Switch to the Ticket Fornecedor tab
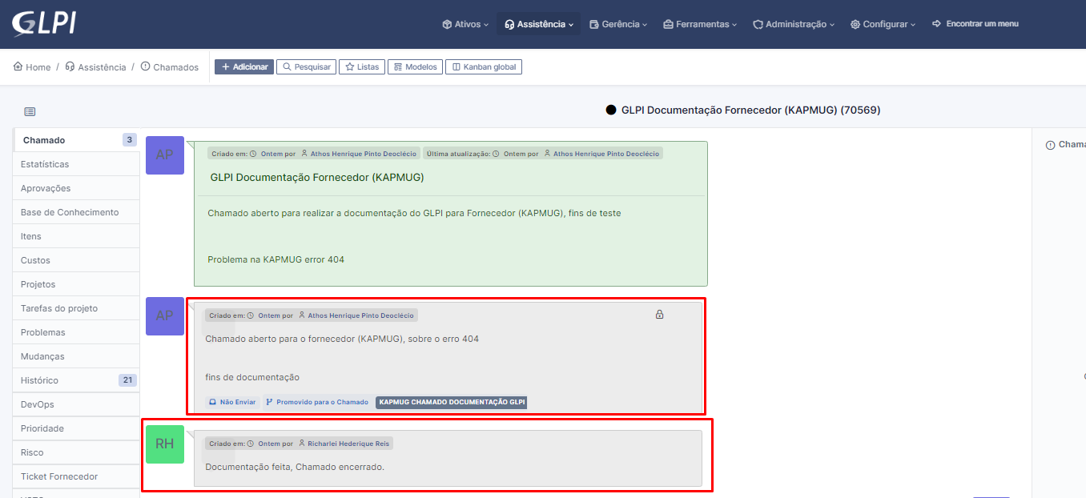Viewport: 1086px width, 498px height. coord(77,476)
